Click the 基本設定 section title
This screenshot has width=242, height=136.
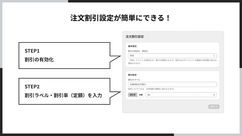[132, 46]
